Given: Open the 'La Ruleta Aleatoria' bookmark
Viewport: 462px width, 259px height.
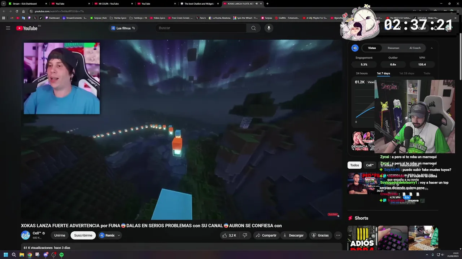Looking at the screenshot, I should (219, 18).
